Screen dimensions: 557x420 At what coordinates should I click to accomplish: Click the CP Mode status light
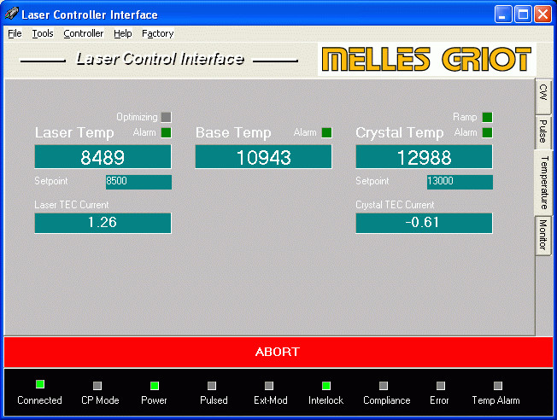[x=97, y=386]
